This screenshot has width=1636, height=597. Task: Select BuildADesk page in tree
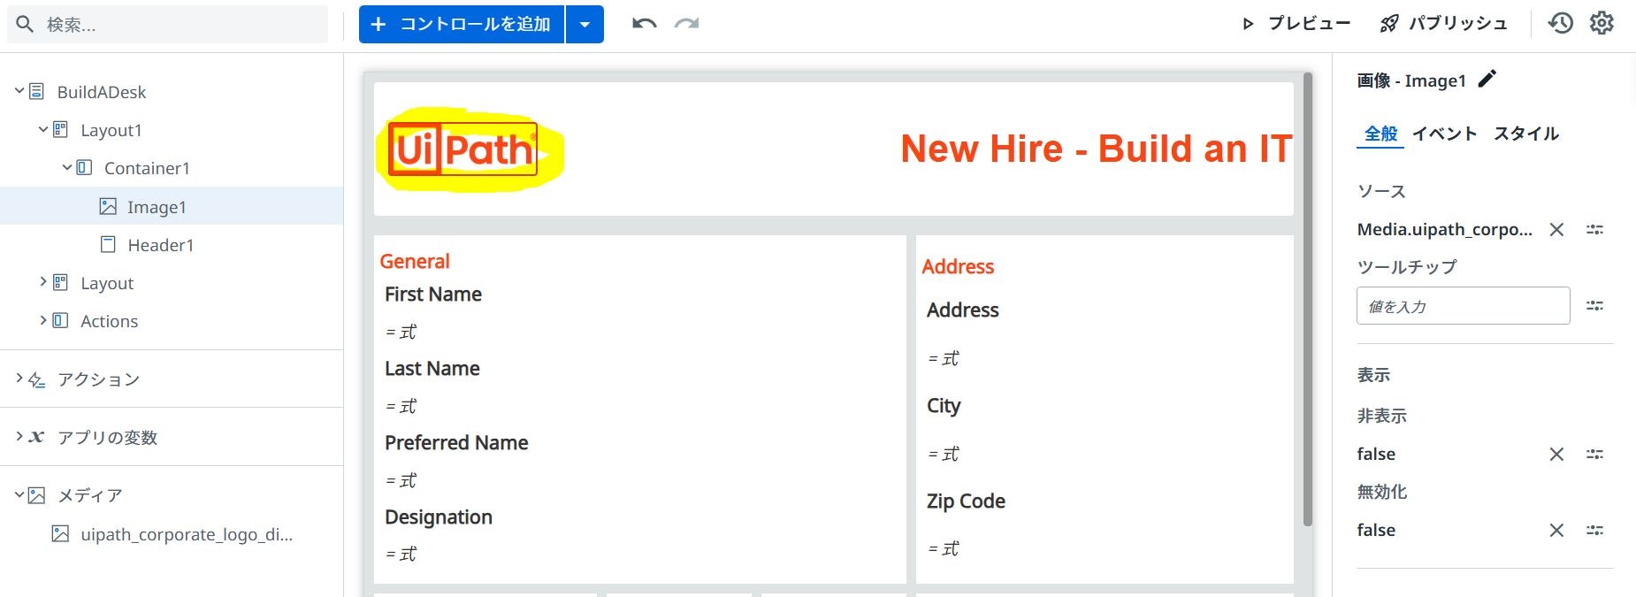(102, 92)
